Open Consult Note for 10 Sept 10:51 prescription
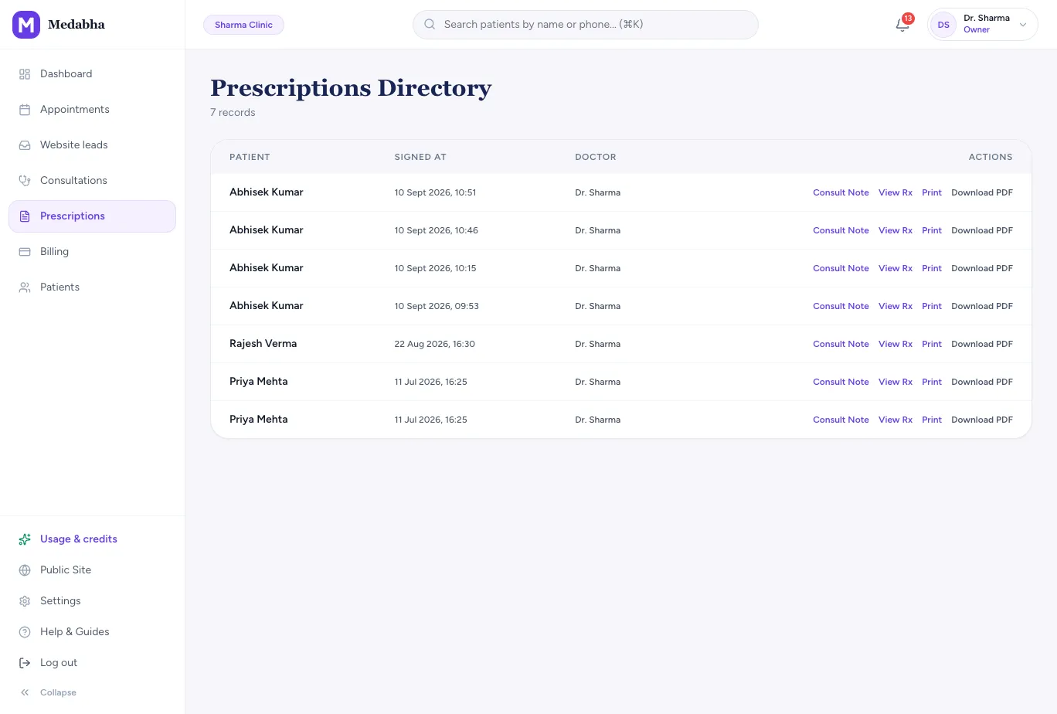Viewport: 1057px width, 714px height. click(x=841, y=192)
